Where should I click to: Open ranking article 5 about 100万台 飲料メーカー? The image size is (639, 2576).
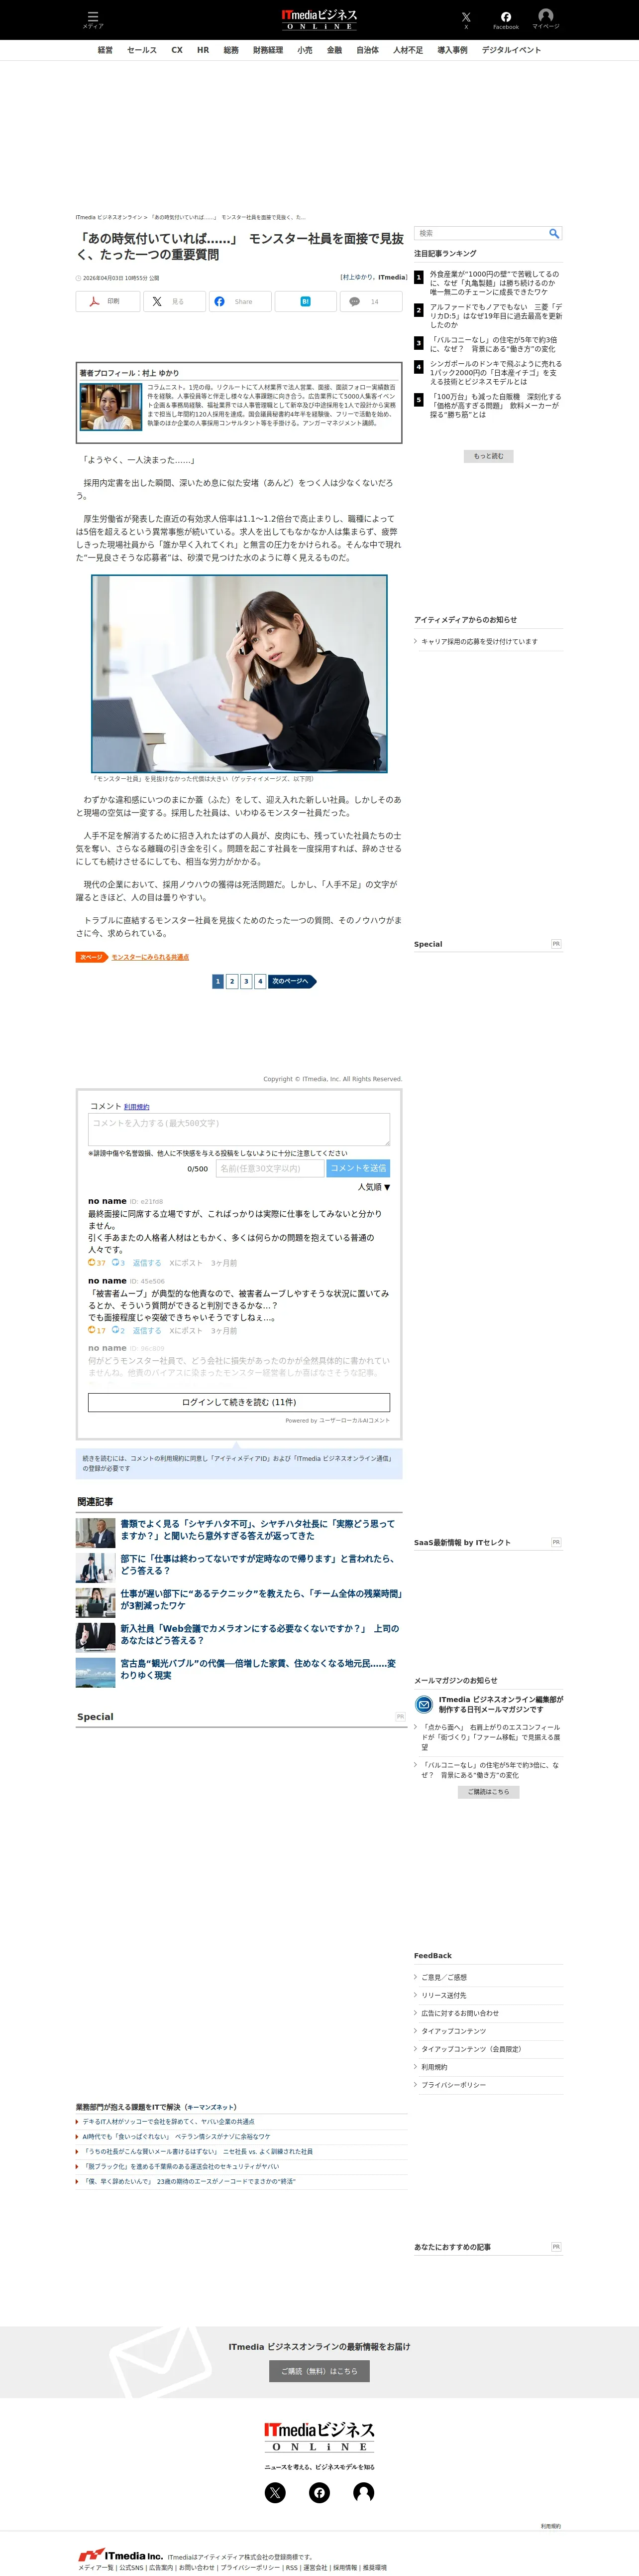495,405
